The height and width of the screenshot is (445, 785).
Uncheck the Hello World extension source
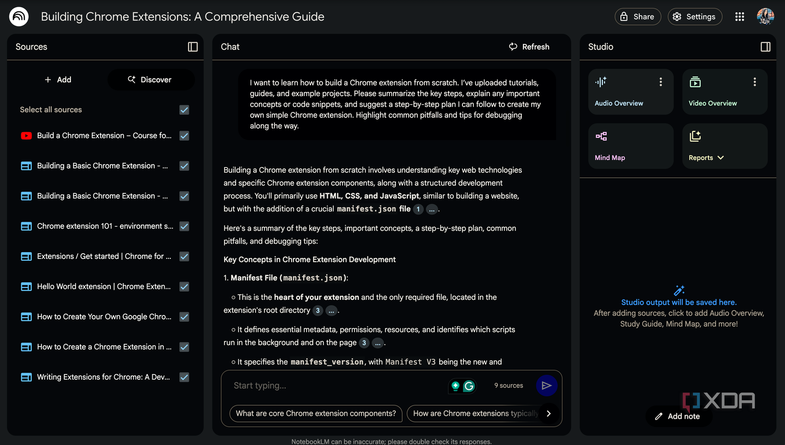point(184,287)
